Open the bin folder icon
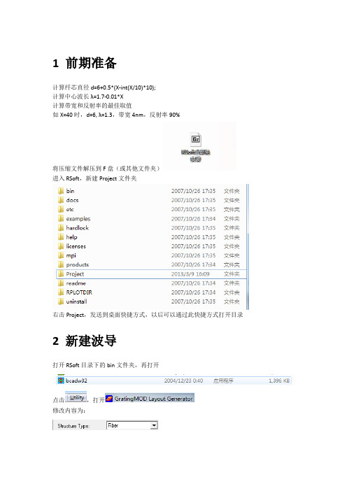Viewport: 347px width, 491px height. (61, 191)
